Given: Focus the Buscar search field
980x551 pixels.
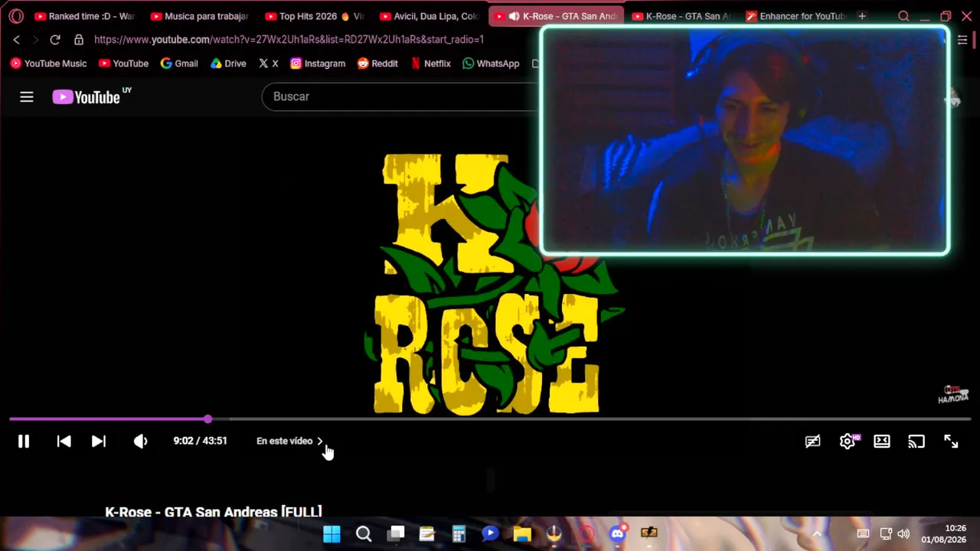Looking at the screenshot, I should [x=400, y=96].
